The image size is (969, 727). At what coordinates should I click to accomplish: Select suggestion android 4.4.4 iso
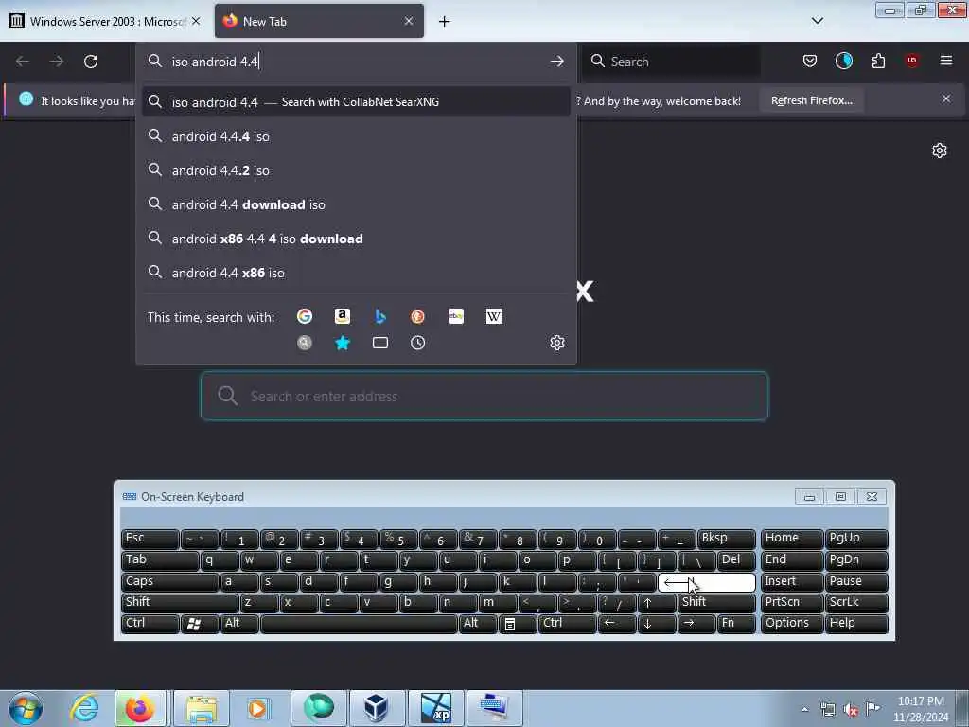point(356,136)
